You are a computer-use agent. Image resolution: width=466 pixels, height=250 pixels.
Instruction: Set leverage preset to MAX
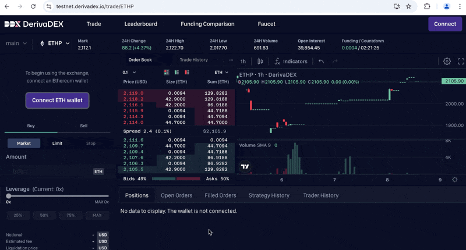pyautogui.click(x=97, y=215)
